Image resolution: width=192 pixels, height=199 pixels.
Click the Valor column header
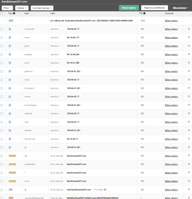[53, 13]
